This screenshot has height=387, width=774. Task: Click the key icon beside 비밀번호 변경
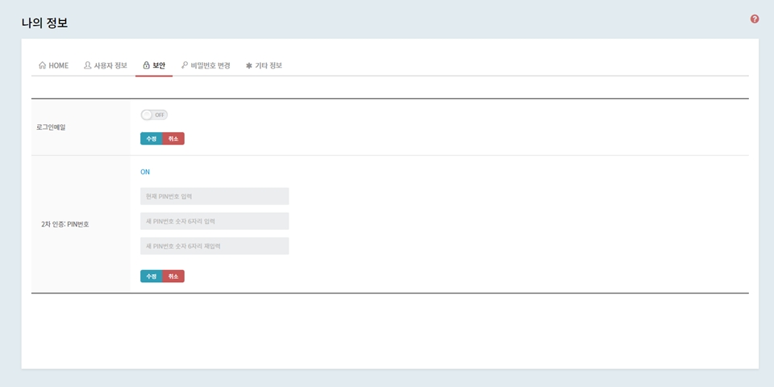185,65
